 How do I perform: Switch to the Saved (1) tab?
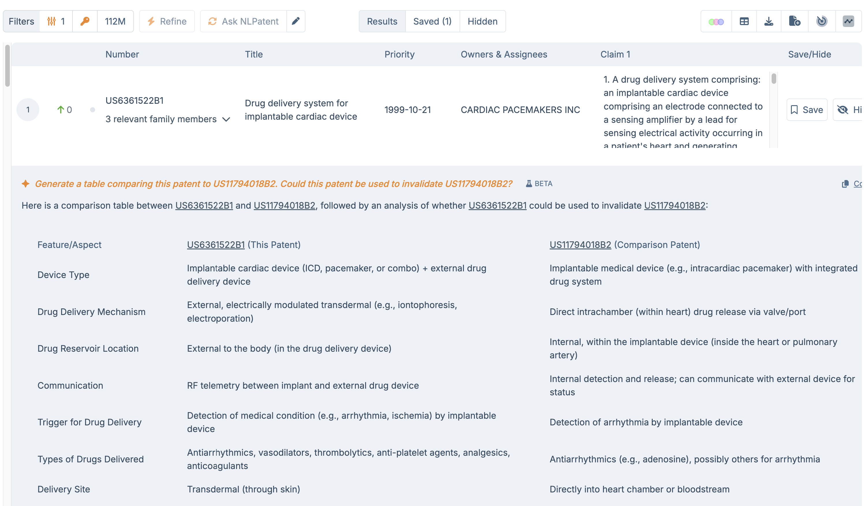tap(432, 21)
